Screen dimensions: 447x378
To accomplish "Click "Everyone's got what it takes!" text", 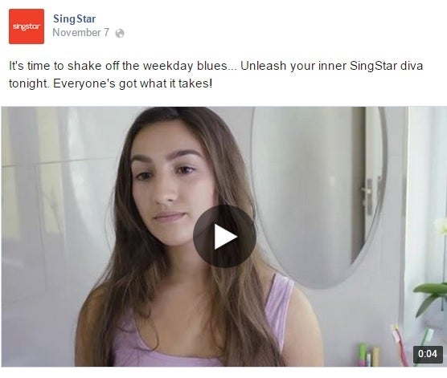I will pos(133,83).
